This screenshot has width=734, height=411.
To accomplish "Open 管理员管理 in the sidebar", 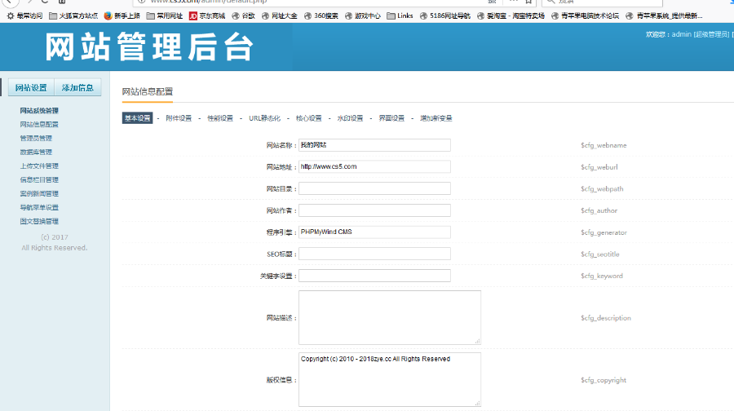I will pos(36,139).
